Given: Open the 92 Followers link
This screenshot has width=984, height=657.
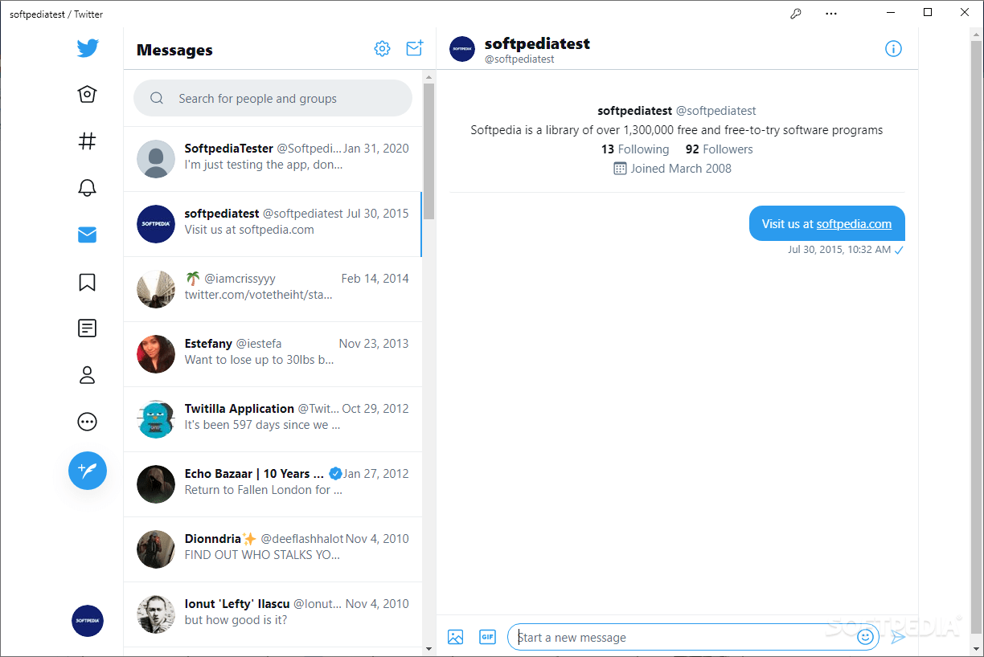Looking at the screenshot, I should tap(720, 149).
